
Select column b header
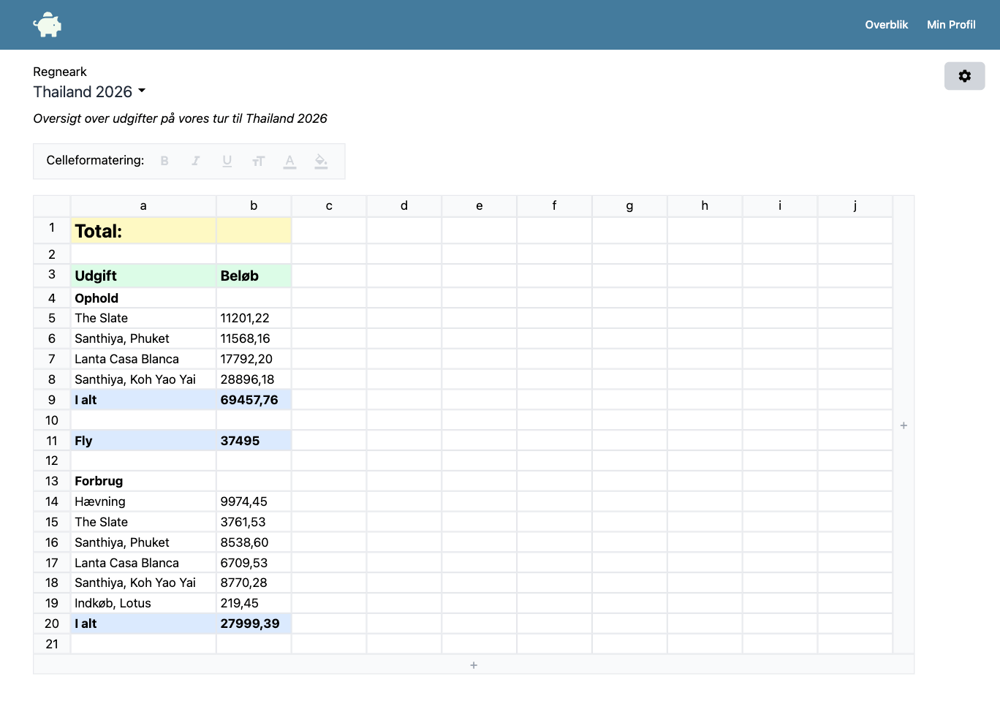click(x=254, y=206)
